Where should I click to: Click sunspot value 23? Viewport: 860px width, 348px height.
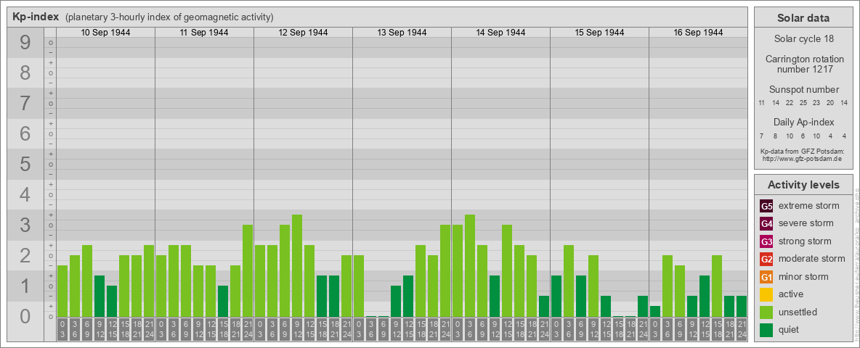(x=816, y=103)
